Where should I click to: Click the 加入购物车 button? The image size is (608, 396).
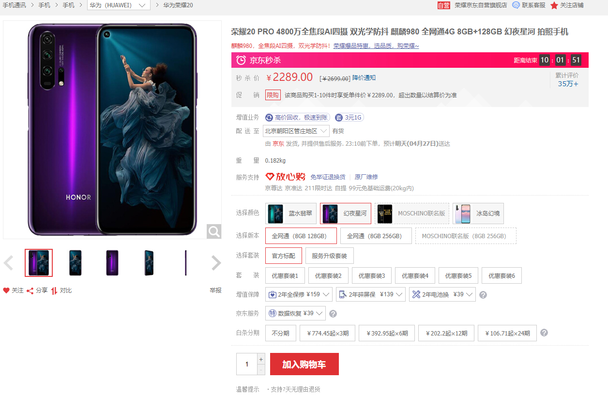[304, 364]
